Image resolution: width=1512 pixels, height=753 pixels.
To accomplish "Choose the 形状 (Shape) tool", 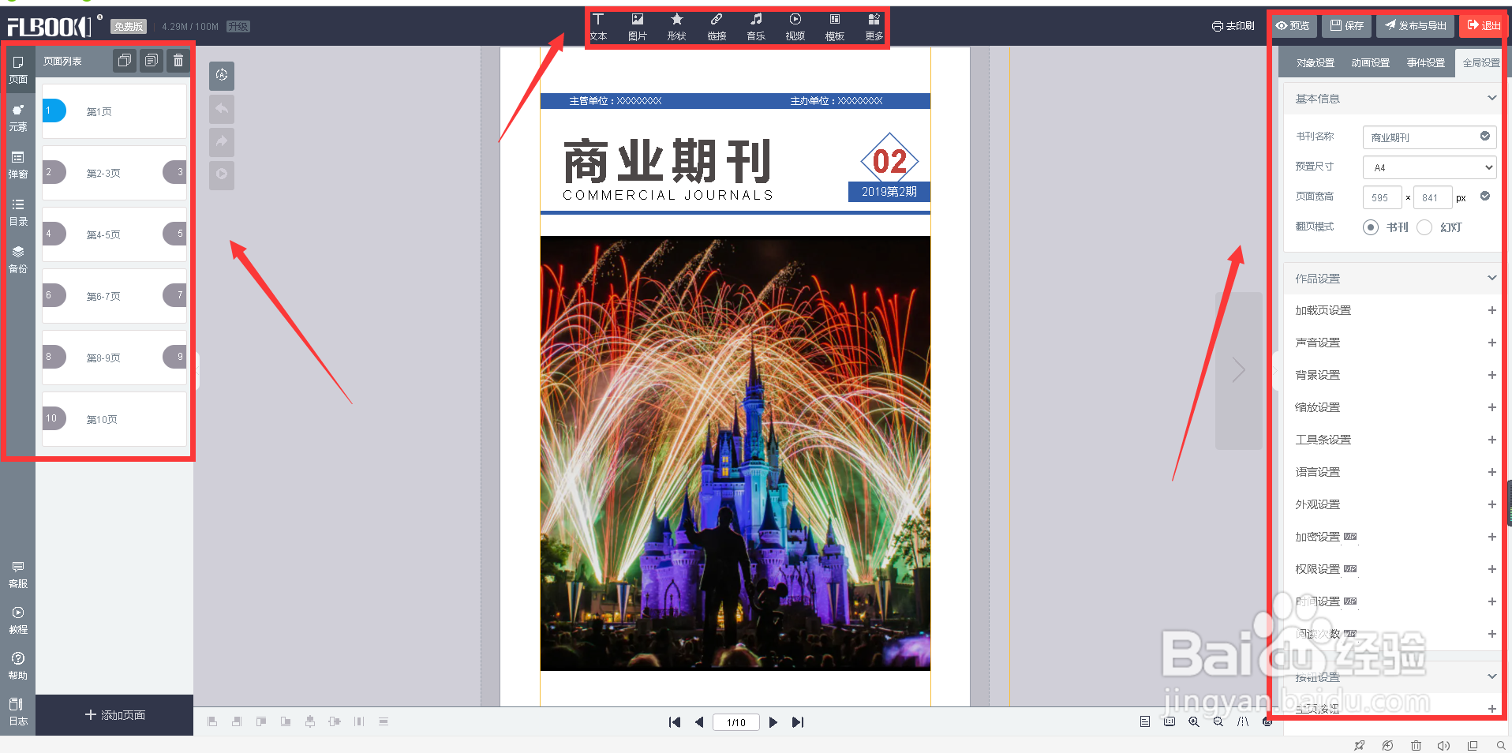I will click(676, 27).
